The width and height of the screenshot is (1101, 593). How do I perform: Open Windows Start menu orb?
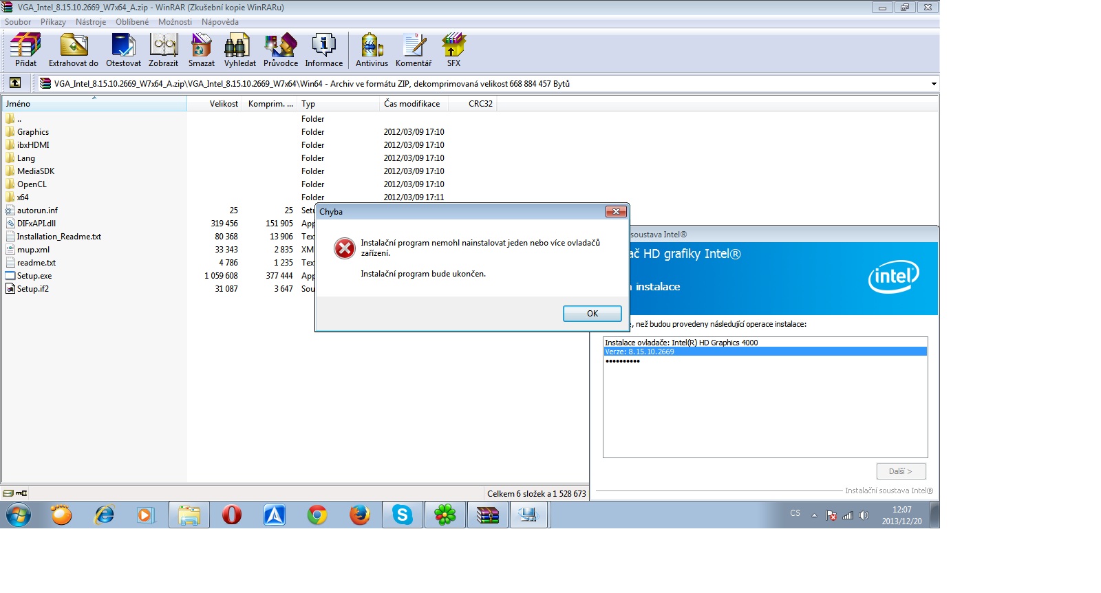coord(19,515)
